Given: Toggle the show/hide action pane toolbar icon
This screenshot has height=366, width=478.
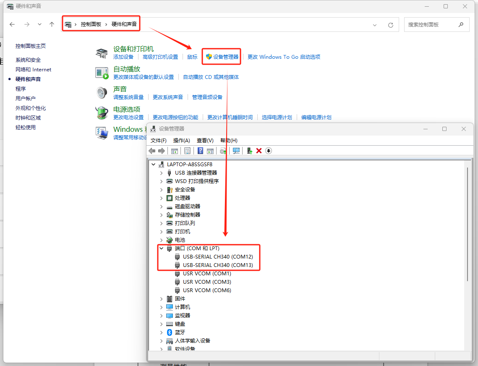Looking at the screenshot, I should pyautogui.click(x=210, y=151).
